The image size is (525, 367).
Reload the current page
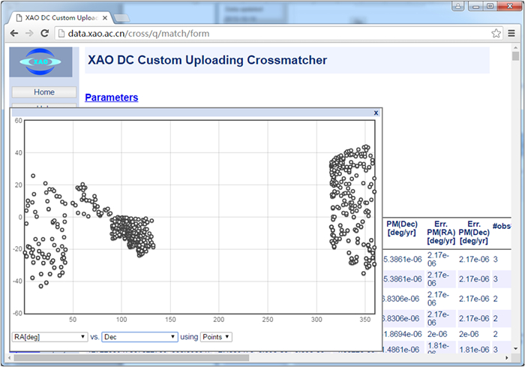(45, 34)
